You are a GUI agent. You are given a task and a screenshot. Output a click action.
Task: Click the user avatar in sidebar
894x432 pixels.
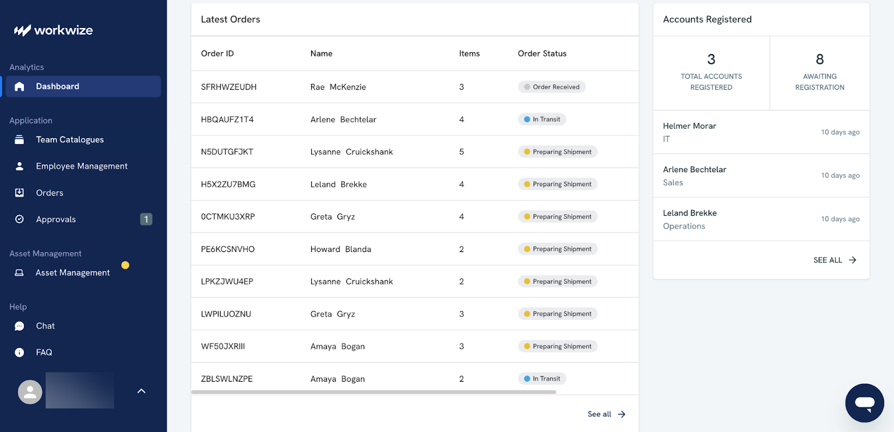30,392
